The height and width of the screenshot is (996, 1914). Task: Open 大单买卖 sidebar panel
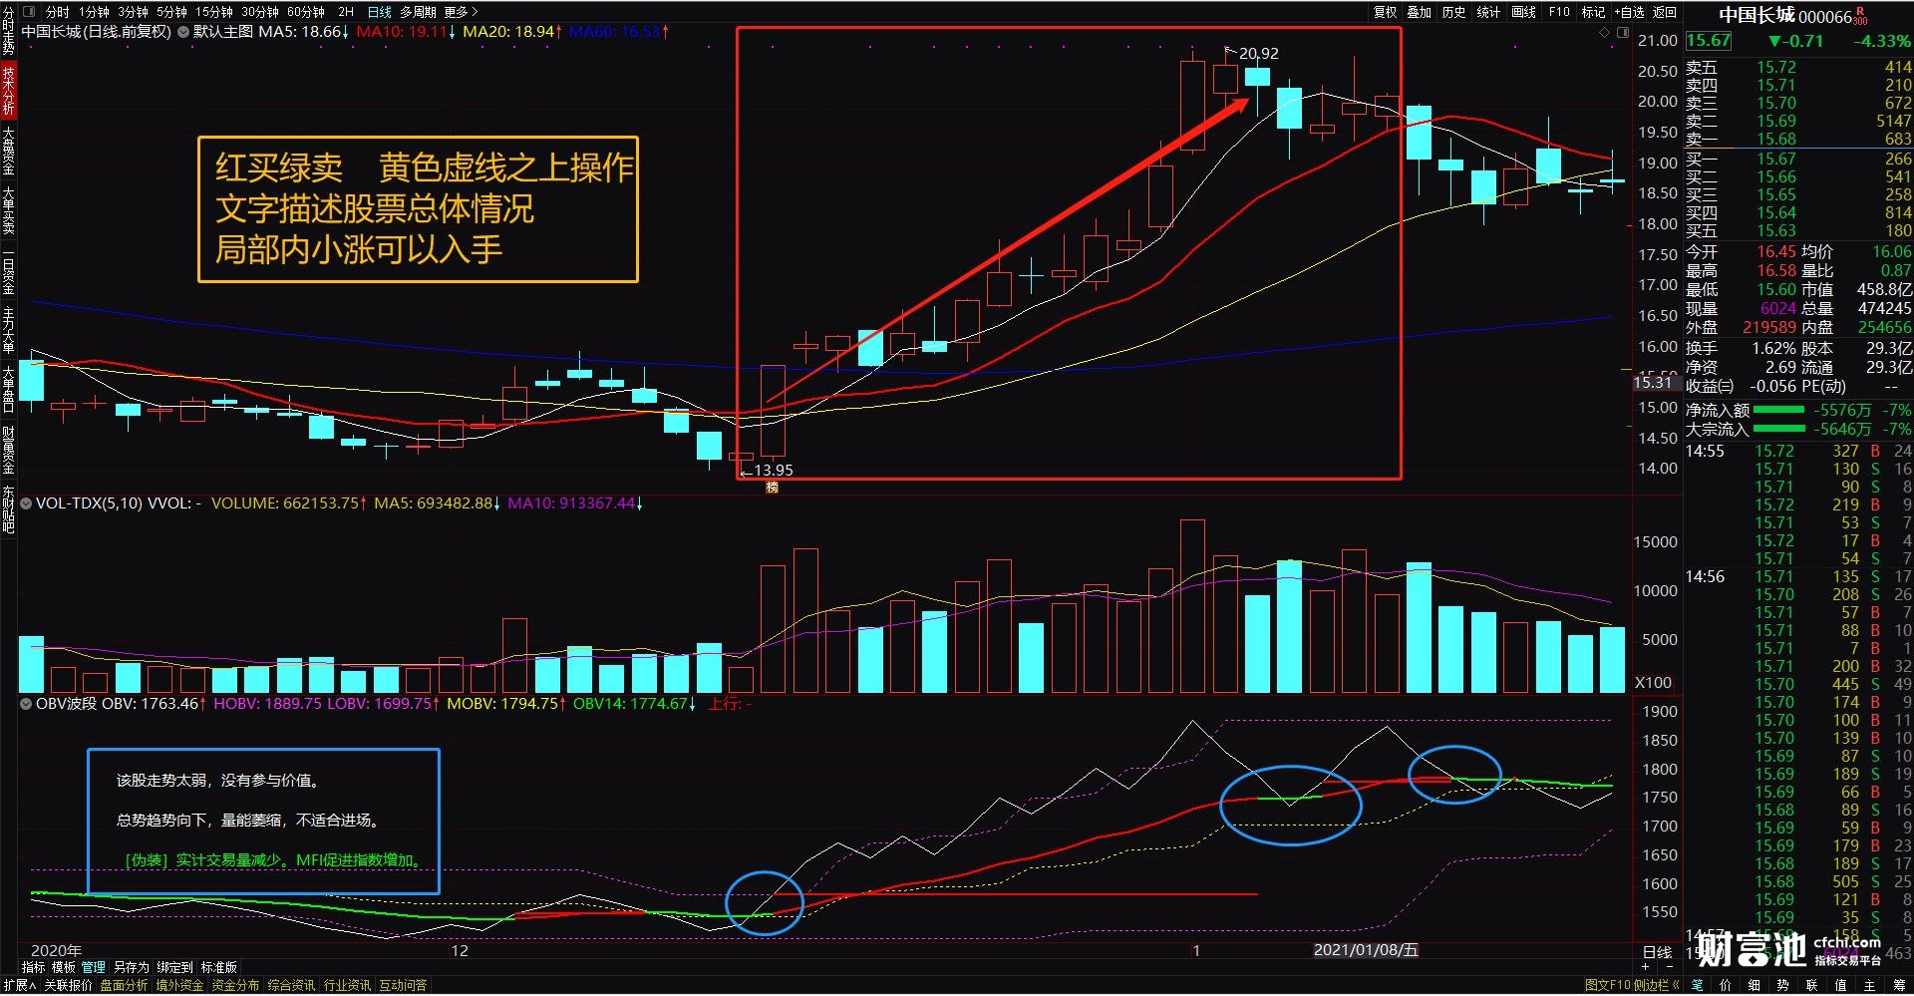point(8,210)
